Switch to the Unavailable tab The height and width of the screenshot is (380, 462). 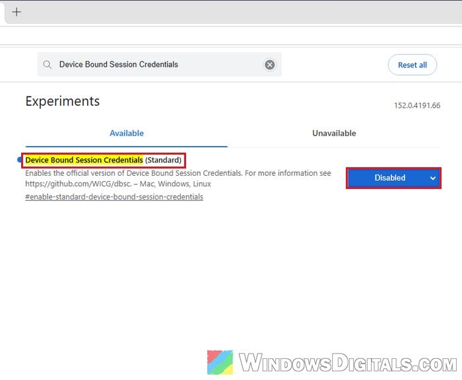point(334,133)
